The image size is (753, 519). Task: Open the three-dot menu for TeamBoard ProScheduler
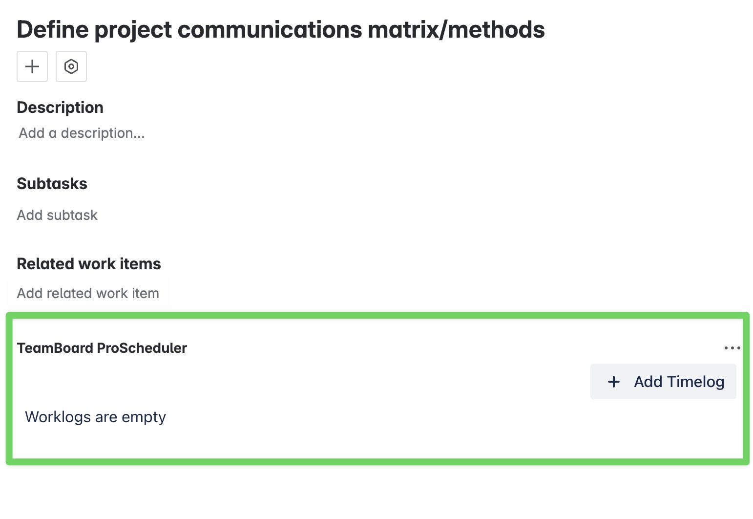pos(732,348)
